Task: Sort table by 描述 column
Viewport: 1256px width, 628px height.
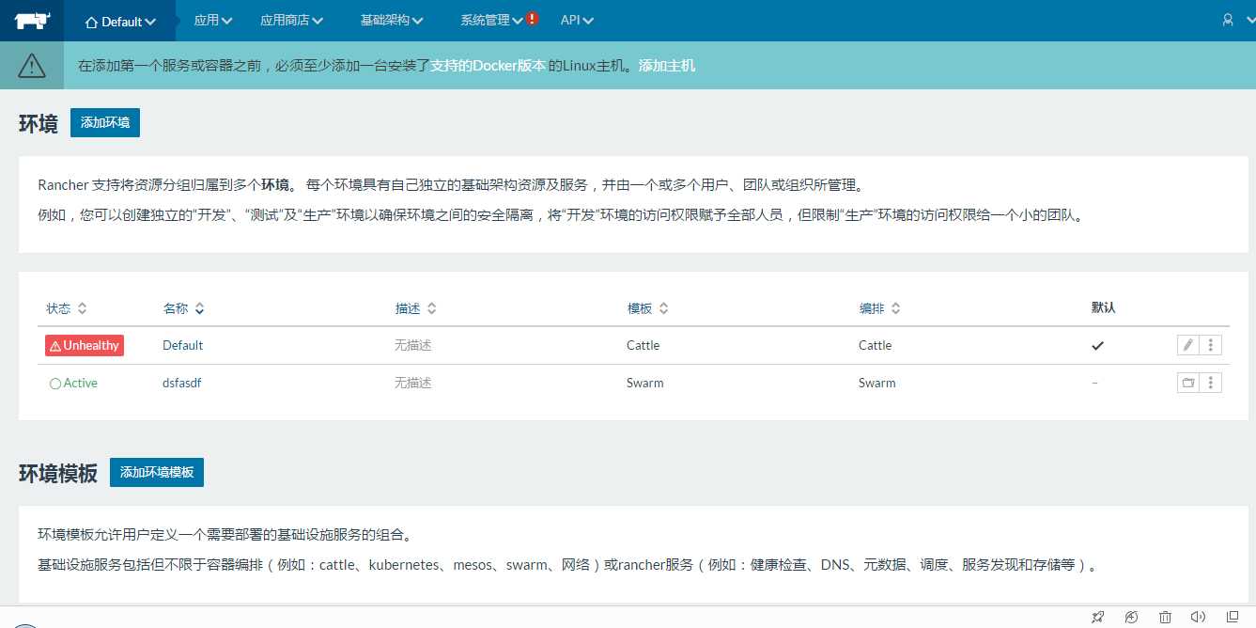Action: point(415,308)
